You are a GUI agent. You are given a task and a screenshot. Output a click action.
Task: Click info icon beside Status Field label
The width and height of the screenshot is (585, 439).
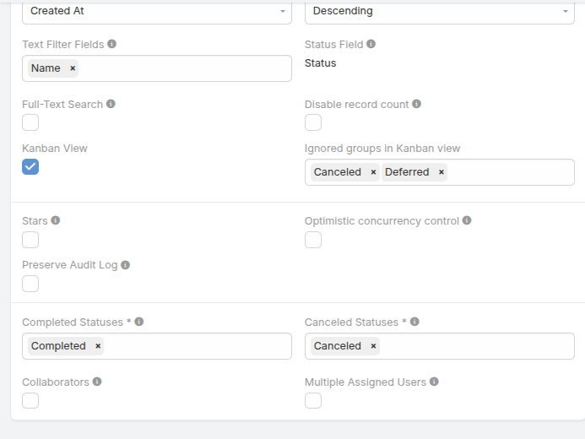click(x=371, y=44)
